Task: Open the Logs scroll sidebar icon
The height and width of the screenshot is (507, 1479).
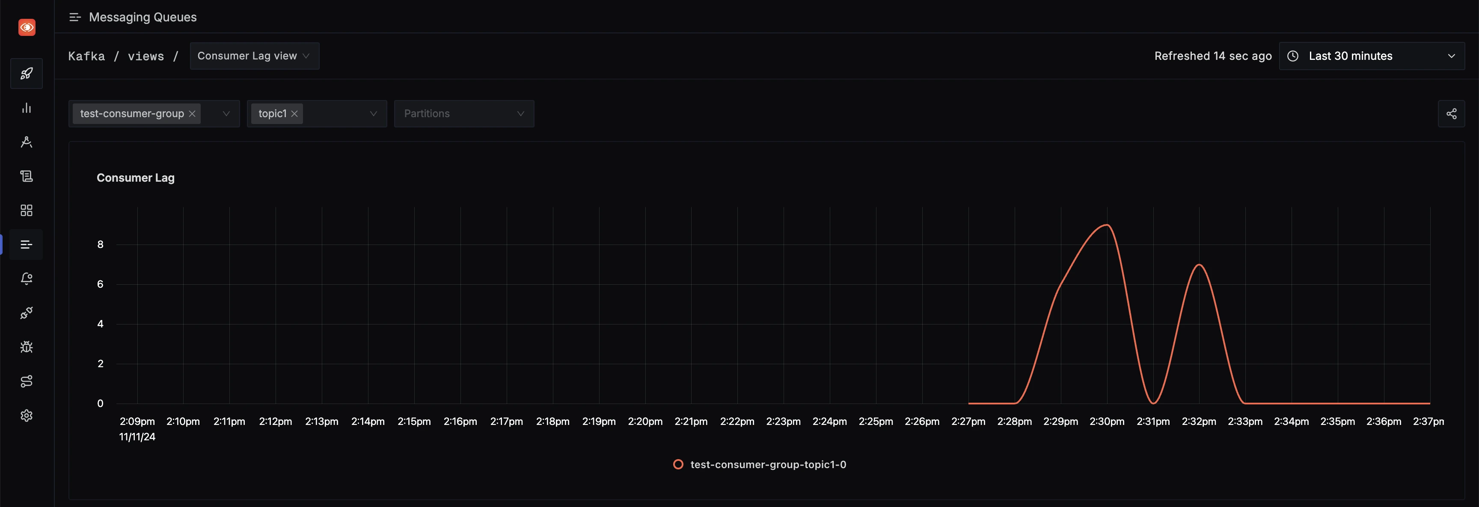Action: click(x=27, y=176)
